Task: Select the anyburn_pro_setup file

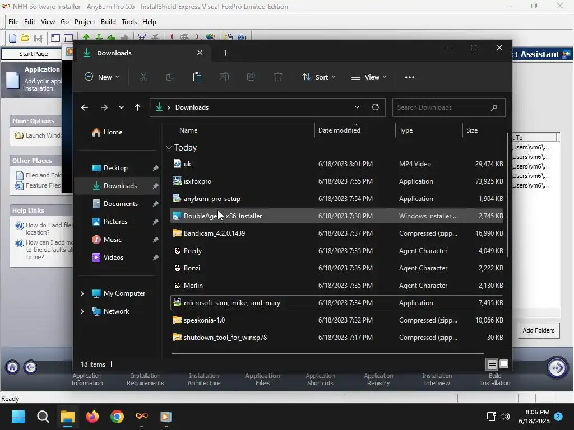Action: [x=336, y=199]
